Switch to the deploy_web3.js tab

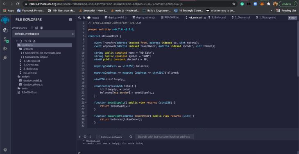(116, 18)
